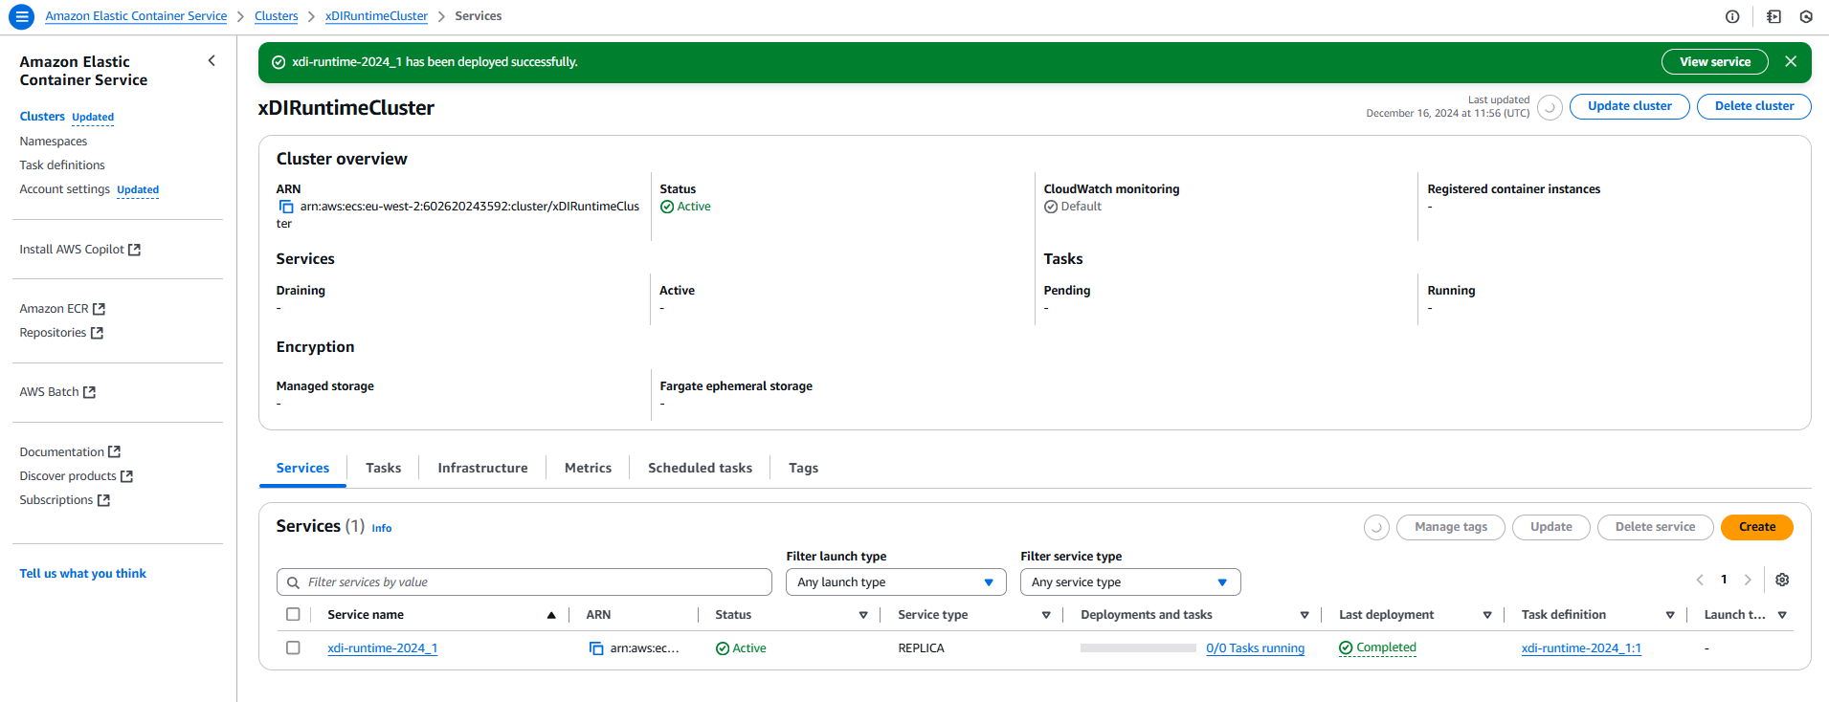Viewport: 1829px width, 702px height.
Task: Click the Delete service button
Action: pyautogui.click(x=1655, y=527)
